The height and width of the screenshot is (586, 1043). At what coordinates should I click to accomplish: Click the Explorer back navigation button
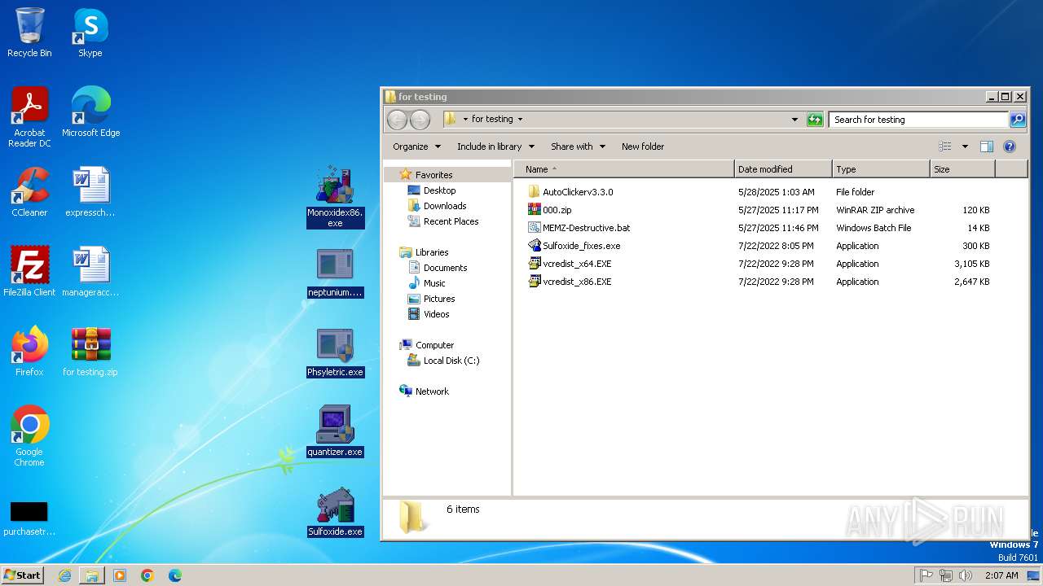tap(397, 120)
